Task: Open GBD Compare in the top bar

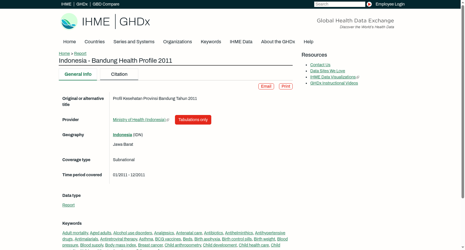Action: [x=106, y=4]
